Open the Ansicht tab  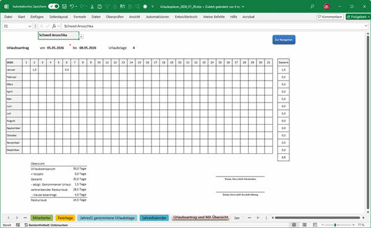[x=135, y=17]
